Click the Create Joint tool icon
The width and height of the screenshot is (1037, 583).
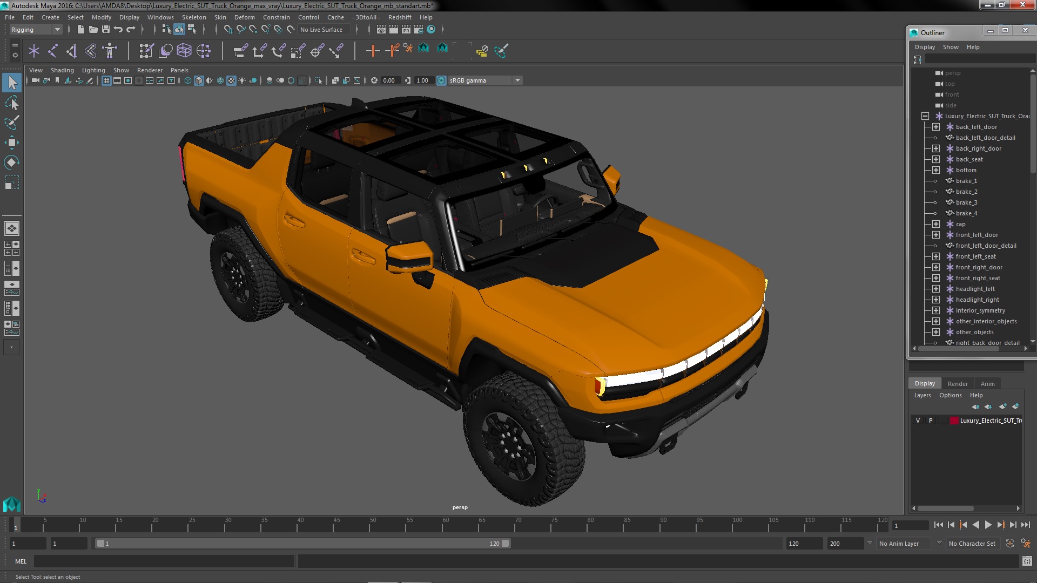52,51
